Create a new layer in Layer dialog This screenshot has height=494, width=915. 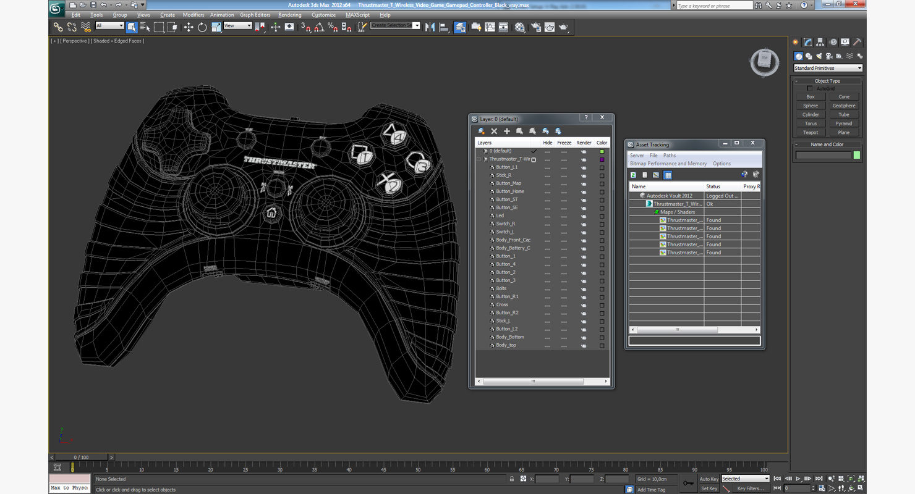click(x=481, y=131)
